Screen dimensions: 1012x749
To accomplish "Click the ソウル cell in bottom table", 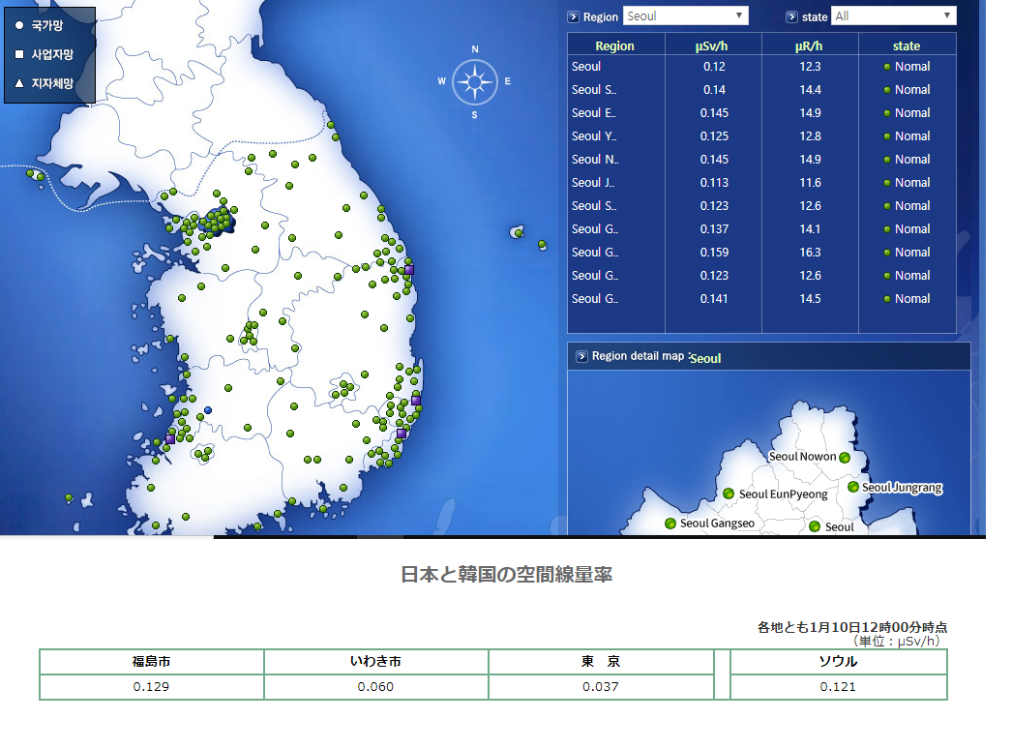I will 838,662.
